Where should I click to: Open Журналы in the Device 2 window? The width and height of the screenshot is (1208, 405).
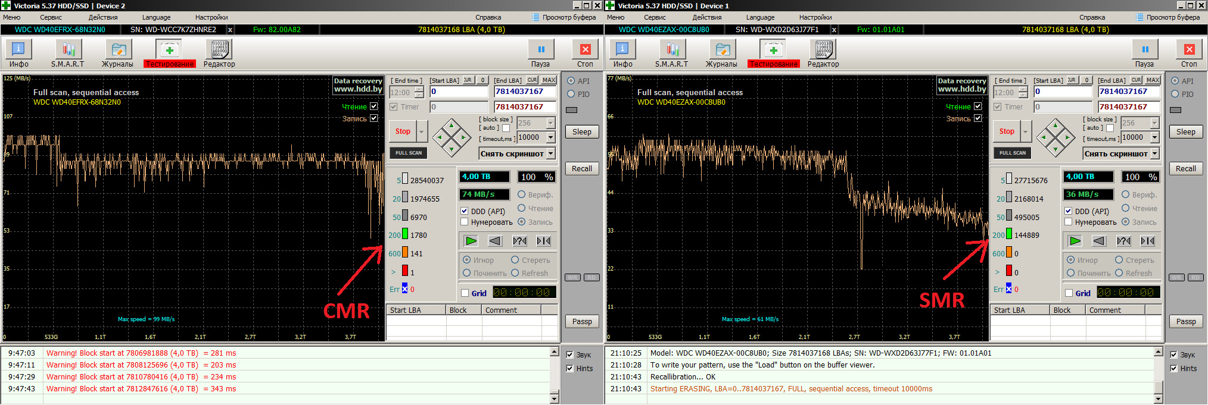coord(118,50)
